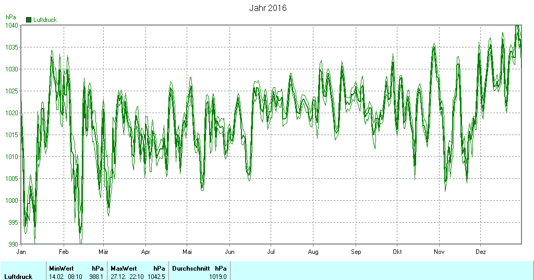Viewport: 534px width, 280px height.
Task: Click the 1000 value on the y-axis
Action: pyautogui.click(x=11, y=201)
